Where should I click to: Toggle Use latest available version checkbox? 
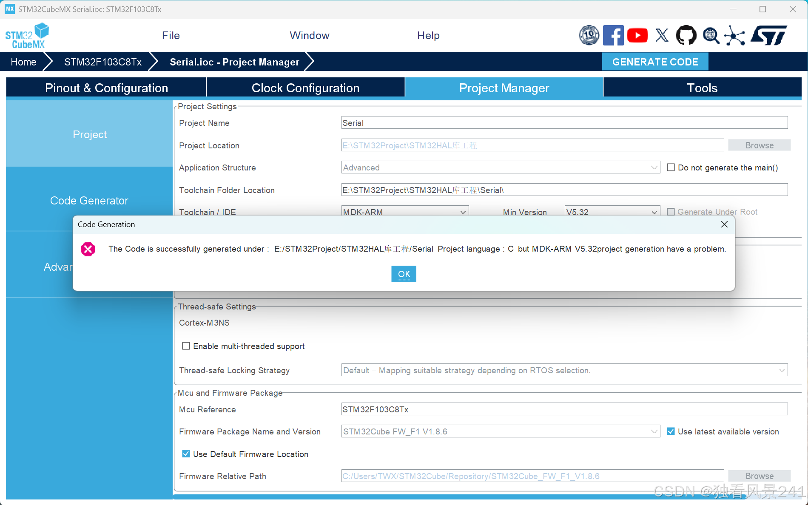tap(671, 431)
